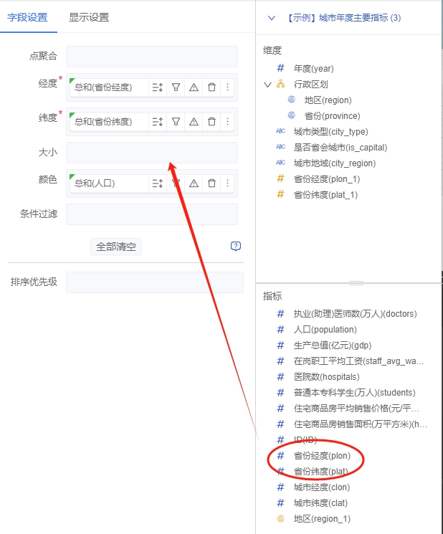Image resolution: width=443 pixels, height=534 pixels.
Task: Collapse the 行政区划 hierarchy node
Action: click(x=267, y=85)
